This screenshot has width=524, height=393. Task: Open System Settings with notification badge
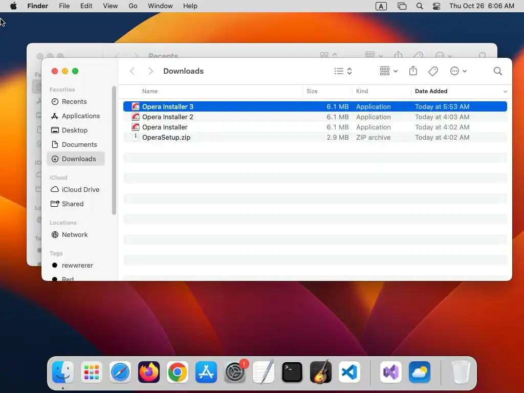click(235, 372)
